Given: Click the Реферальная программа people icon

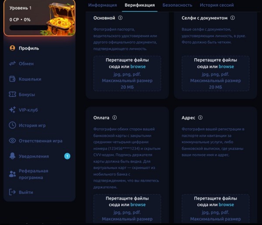Looking at the screenshot, I should pos(12,174).
